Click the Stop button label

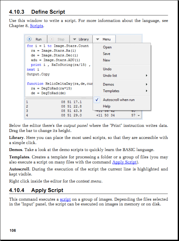(x=61, y=39)
